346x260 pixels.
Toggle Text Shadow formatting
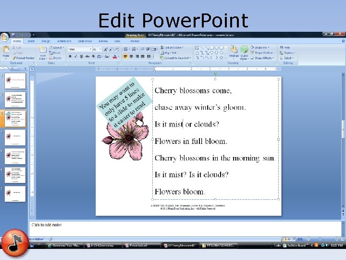pos(93,56)
